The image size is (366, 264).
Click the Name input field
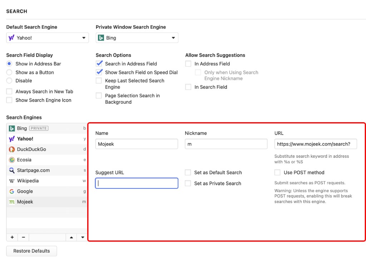tap(137, 144)
